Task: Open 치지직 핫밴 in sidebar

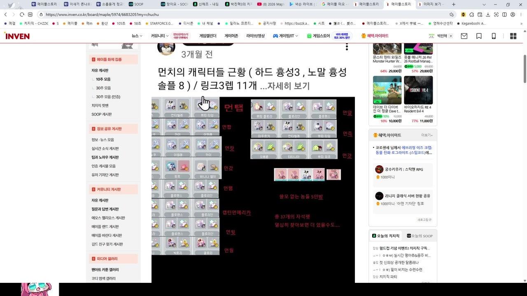Action: pyautogui.click(x=100, y=106)
